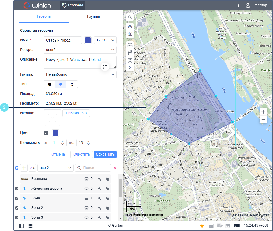Click the blue color swatch beside name
This screenshot has width=273, height=231.
88,40
